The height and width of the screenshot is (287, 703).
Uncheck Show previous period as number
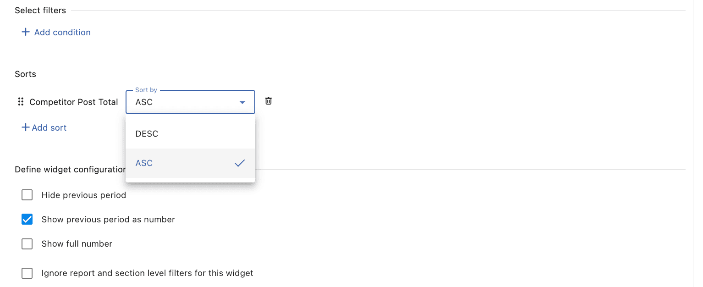pyautogui.click(x=27, y=219)
